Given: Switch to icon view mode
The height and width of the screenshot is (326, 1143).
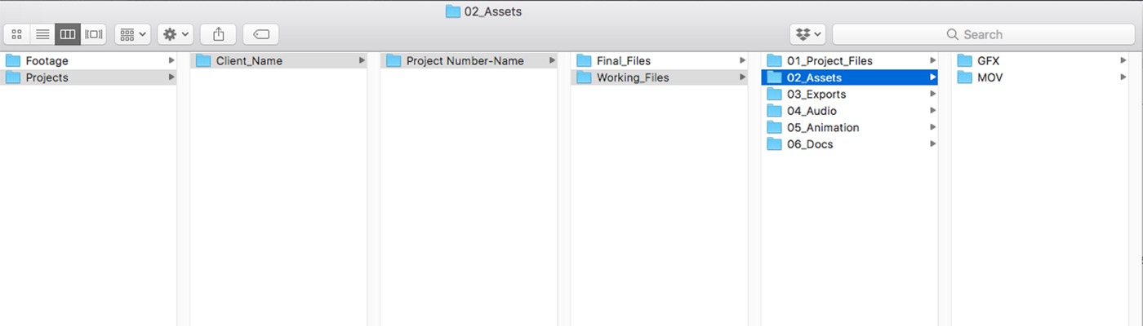Looking at the screenshot, I should click(x=16, y=34).
